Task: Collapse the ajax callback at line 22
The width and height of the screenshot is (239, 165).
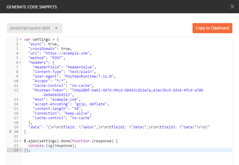Action: [x=20, y=141]
